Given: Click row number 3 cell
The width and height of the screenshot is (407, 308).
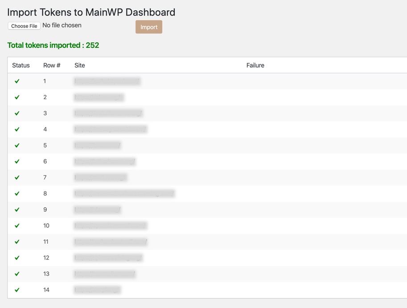Looking at the screenshot, I should (45, 113).
